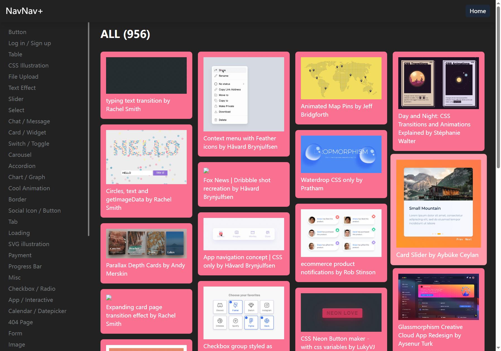Screen dimensions: 501x351
Task: Go to App / Interactive category
Action: 31,300
